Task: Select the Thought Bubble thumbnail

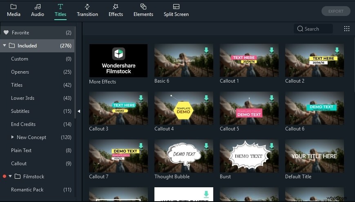Action: coord(183,156)
